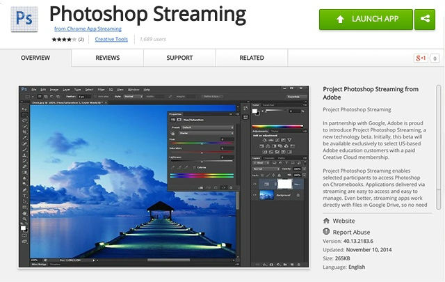Enable the Colorize checkbox
The width and height of the screenshot is (445, 282).
pyautogui.click(x=194, y=167)
